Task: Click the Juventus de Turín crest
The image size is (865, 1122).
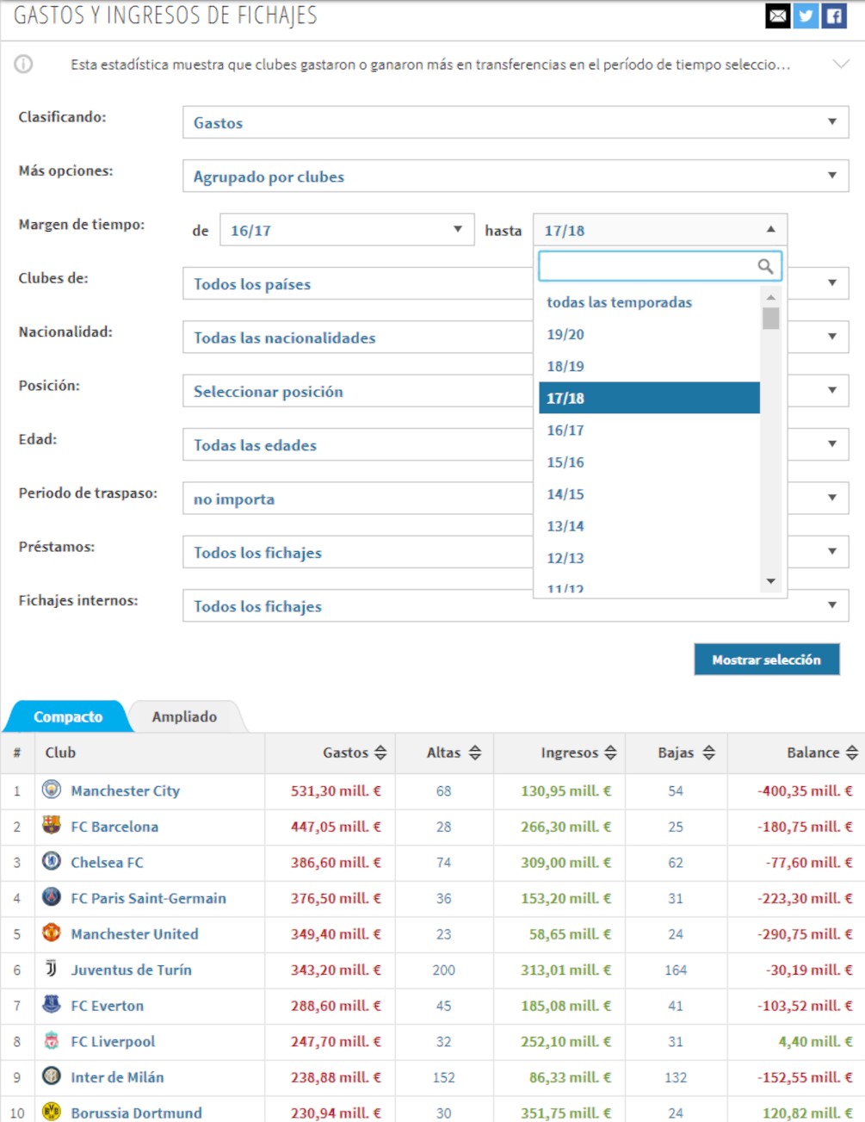Action: click(52, 969)
